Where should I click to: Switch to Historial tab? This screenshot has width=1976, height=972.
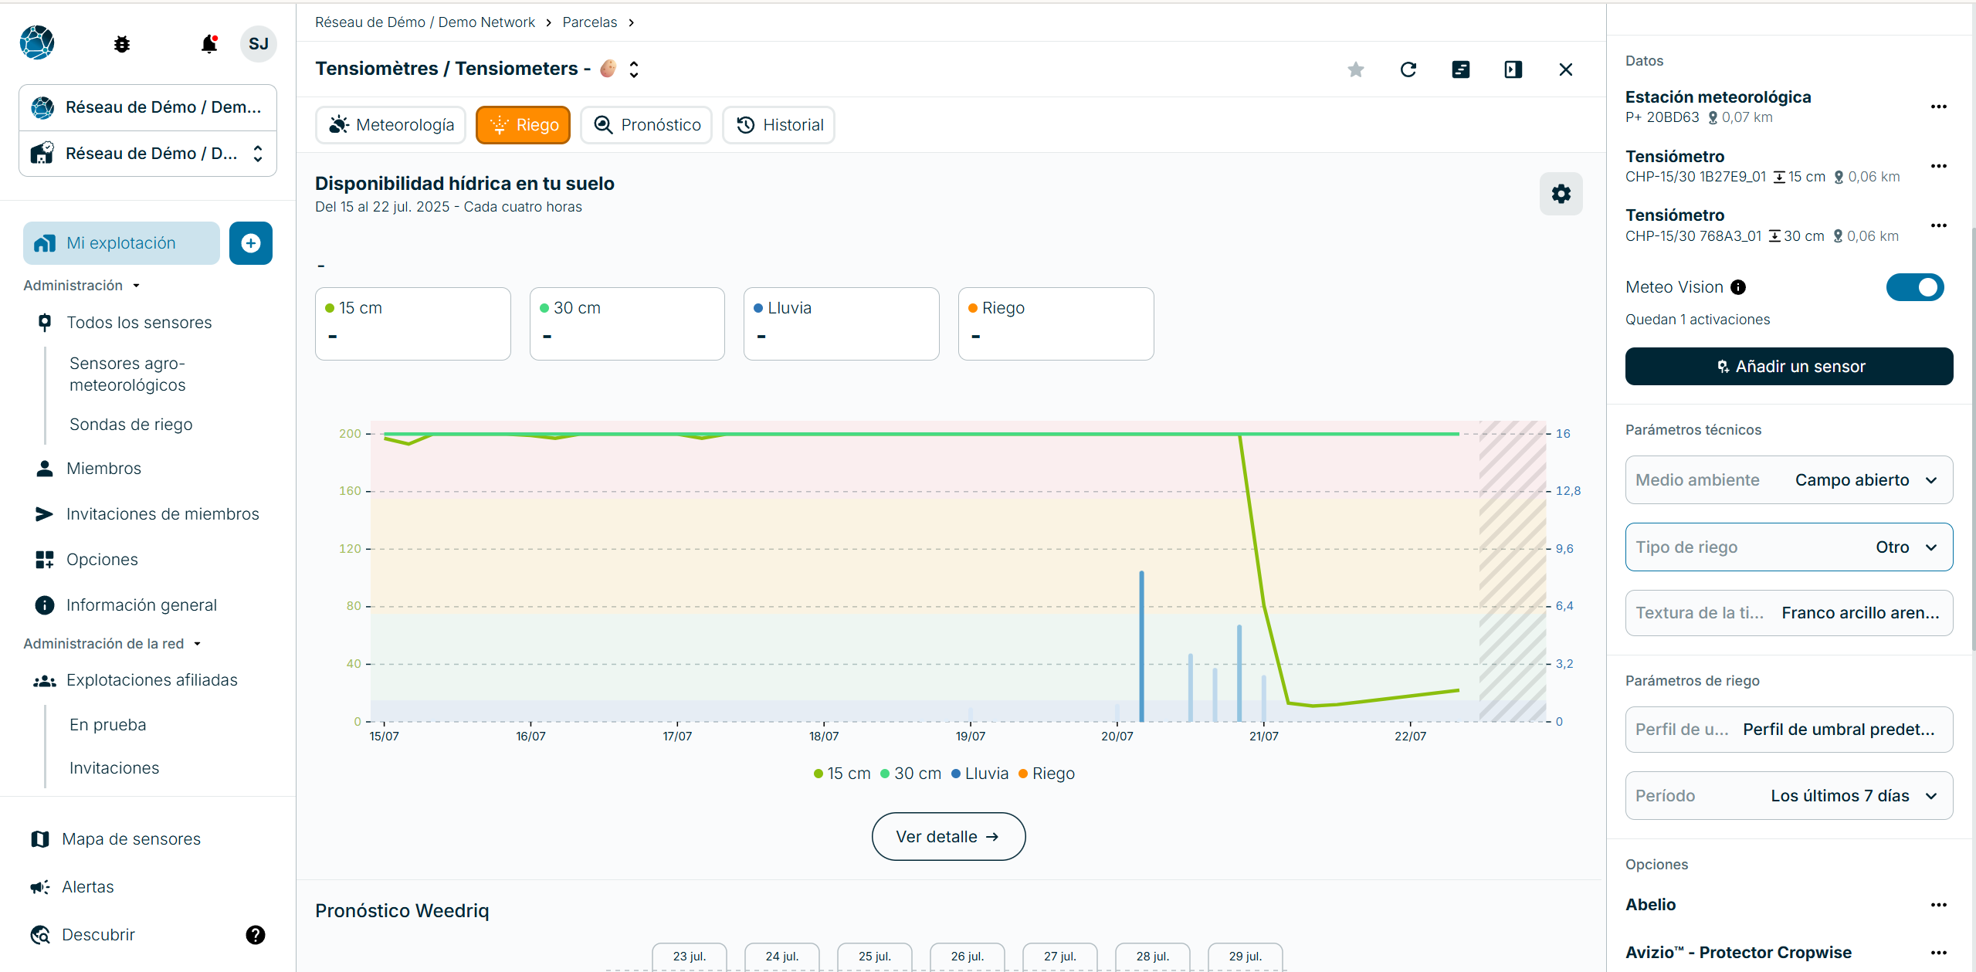tap(778, 125)
